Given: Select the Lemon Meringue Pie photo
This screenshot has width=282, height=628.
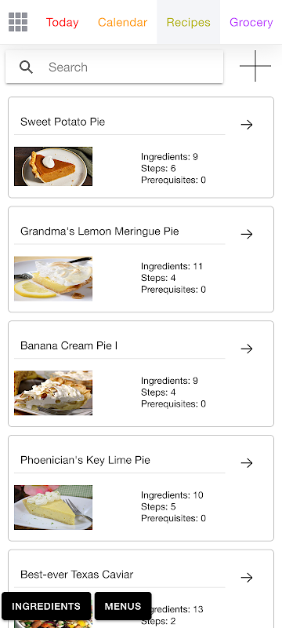Looking at the screenshot, I should [x=53, y=279].
